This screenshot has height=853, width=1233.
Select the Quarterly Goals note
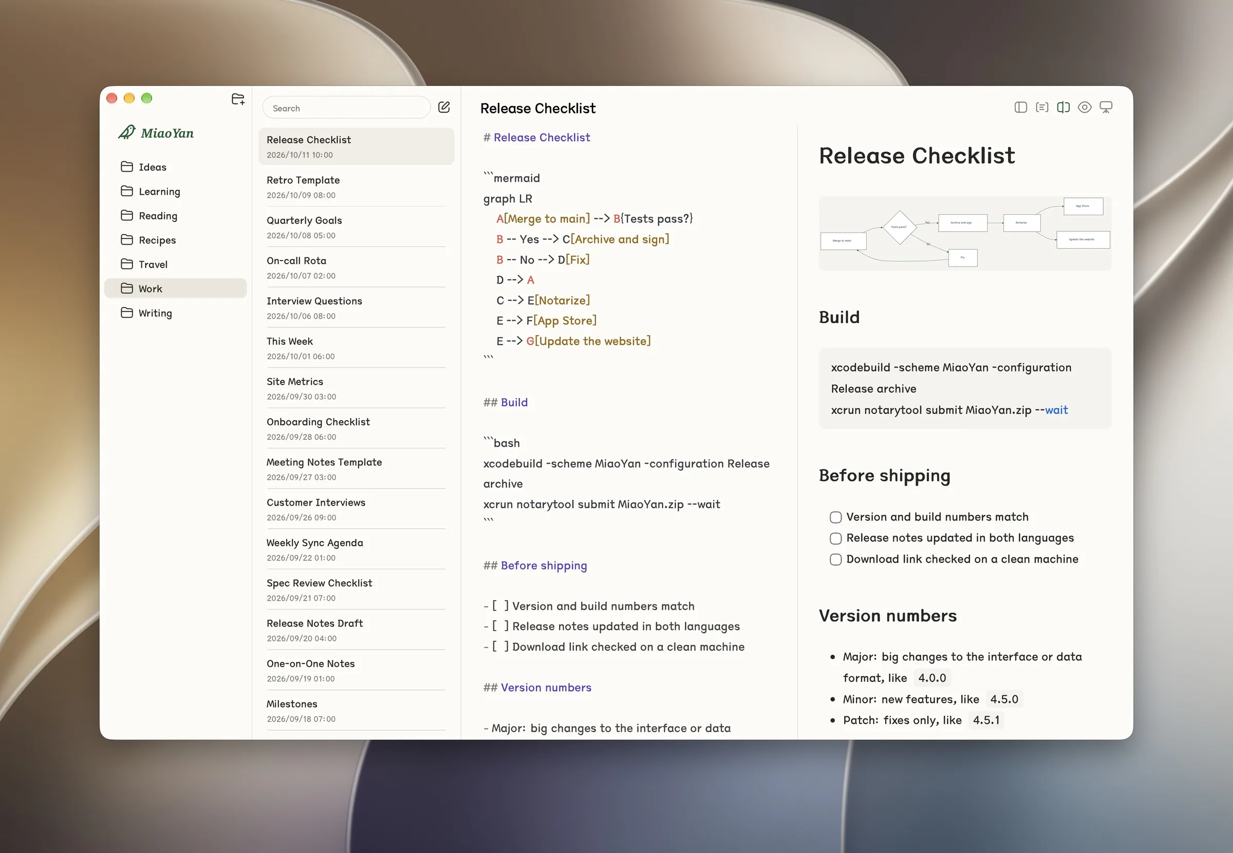coord(357,227)
